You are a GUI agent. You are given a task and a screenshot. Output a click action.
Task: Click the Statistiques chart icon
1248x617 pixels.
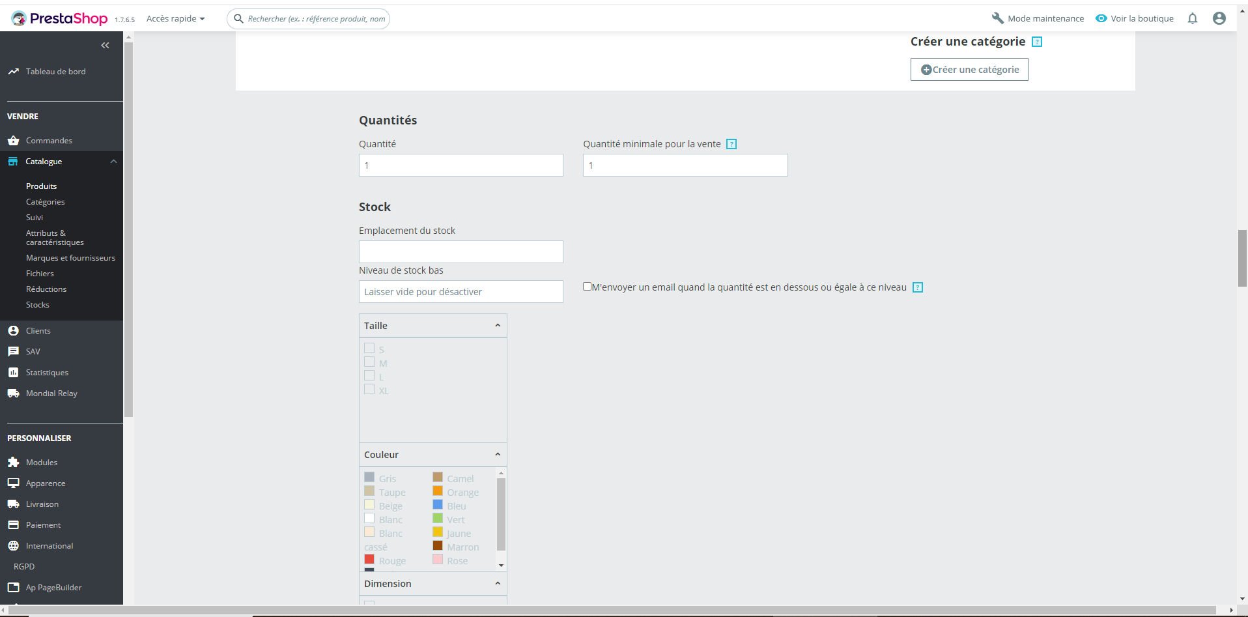pos(13,373)
